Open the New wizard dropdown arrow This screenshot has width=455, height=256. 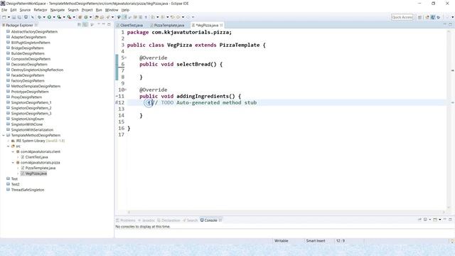[x=9, y=17]
